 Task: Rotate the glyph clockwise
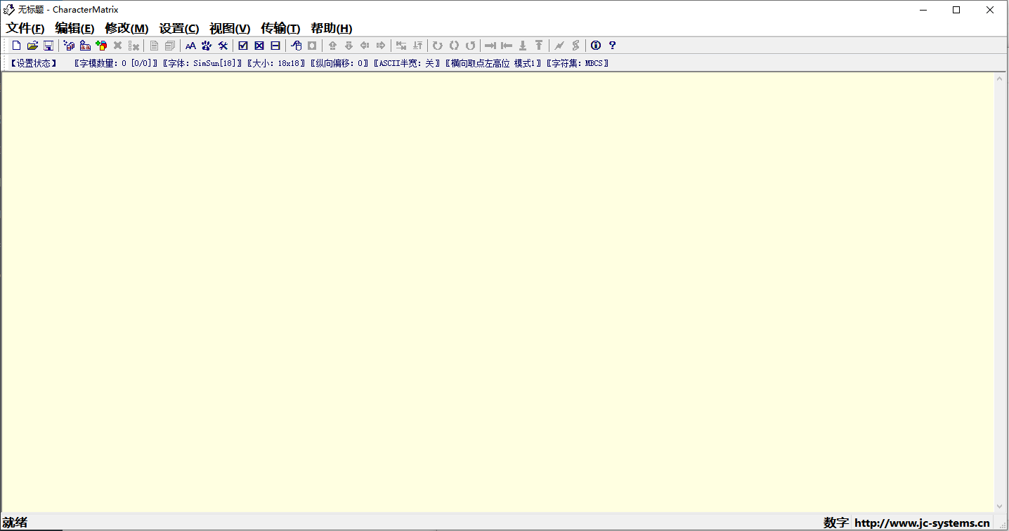click(x=437, y=45)
